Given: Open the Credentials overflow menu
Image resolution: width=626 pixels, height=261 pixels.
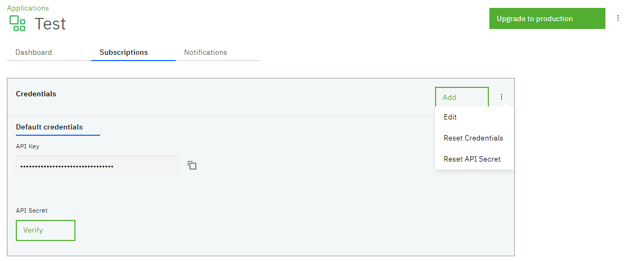Looking at the screenshot, I should 502,97.
